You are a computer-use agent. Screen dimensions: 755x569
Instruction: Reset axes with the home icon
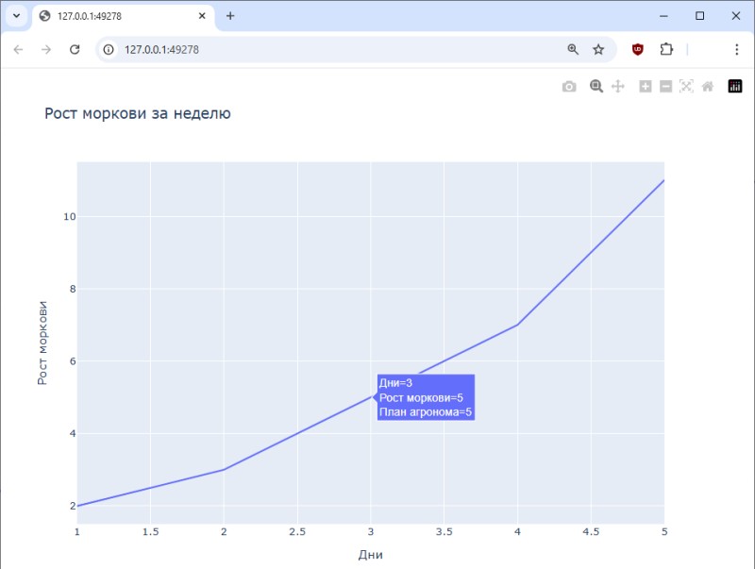point(707,87)
